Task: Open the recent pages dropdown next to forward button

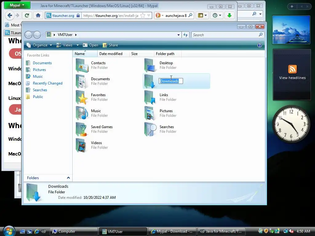Action: click(x=43, y=35)
